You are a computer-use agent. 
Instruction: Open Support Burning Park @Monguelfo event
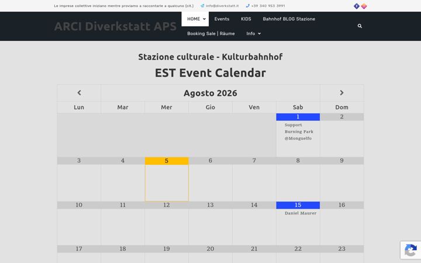(x=299, y=131)
